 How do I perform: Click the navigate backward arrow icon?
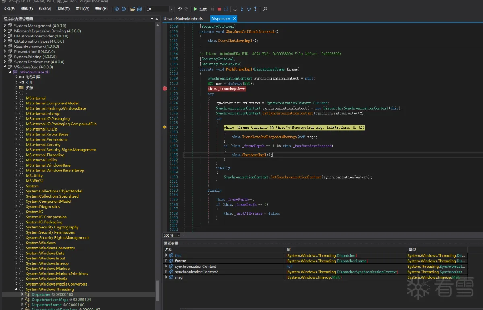117,9
